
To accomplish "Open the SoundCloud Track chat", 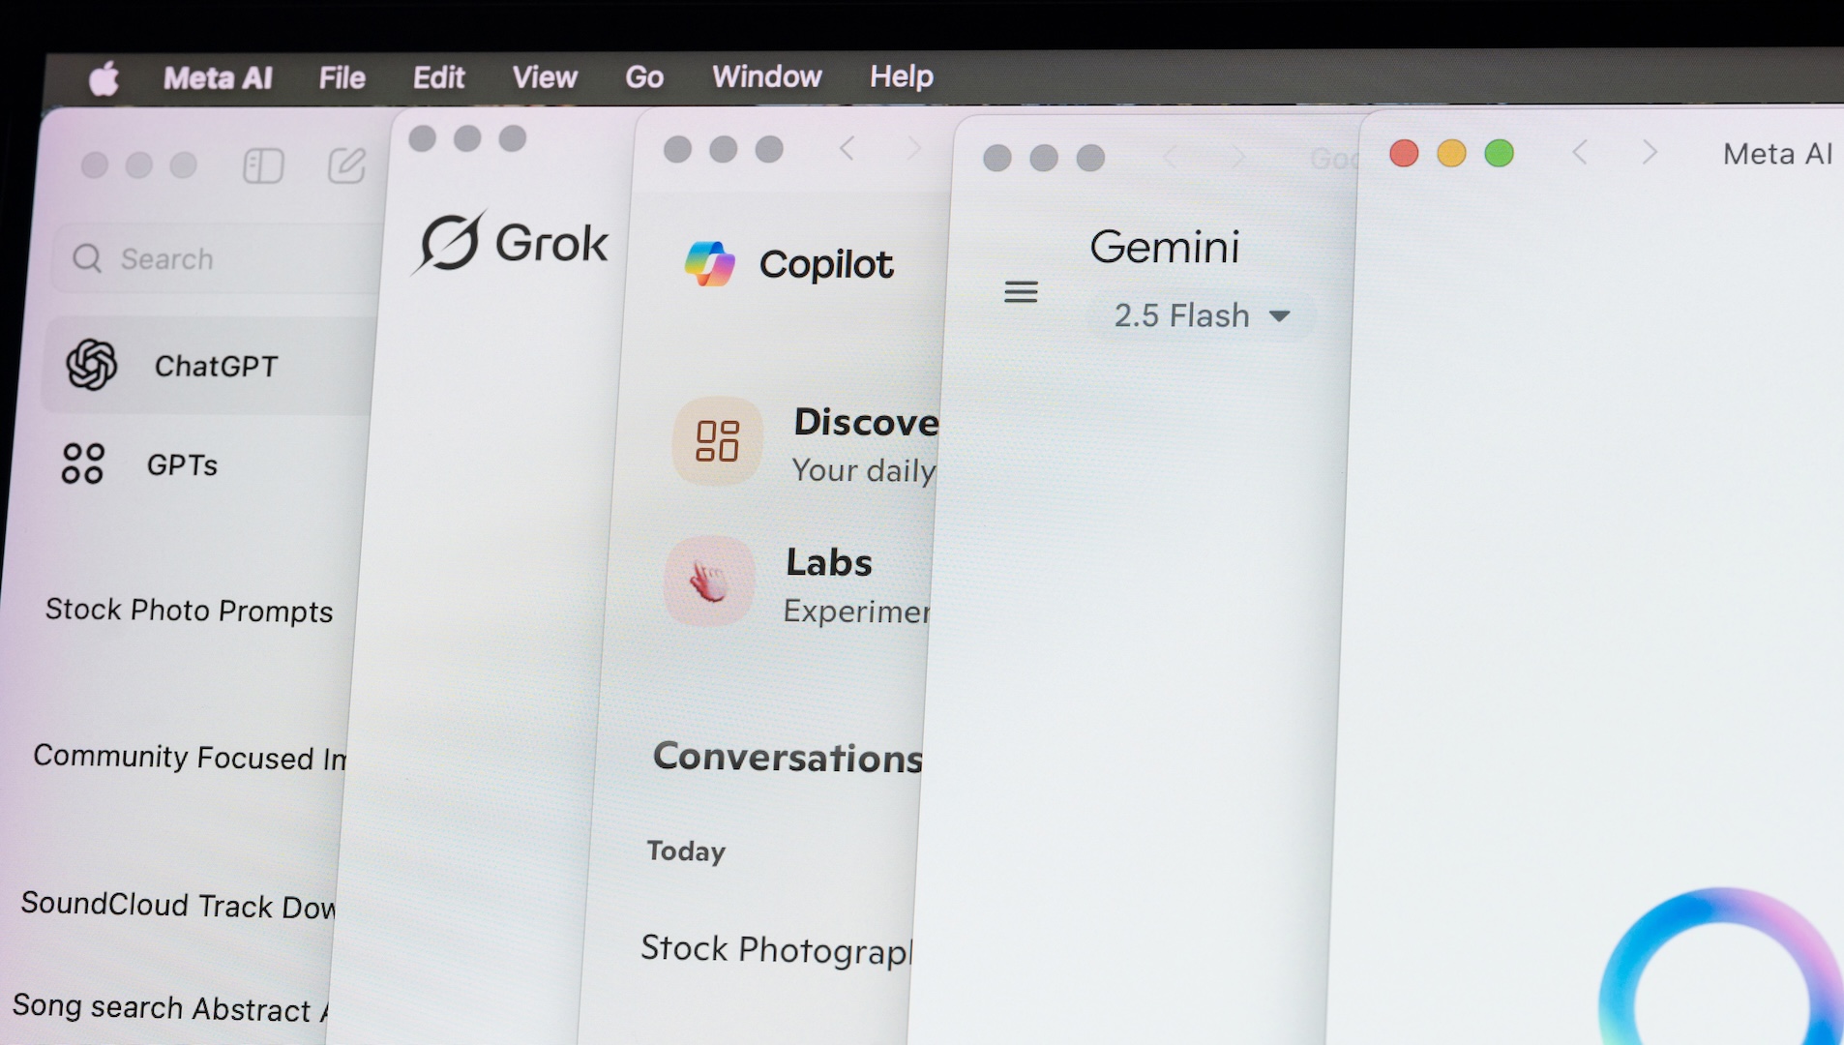I will tap(178, 905).
